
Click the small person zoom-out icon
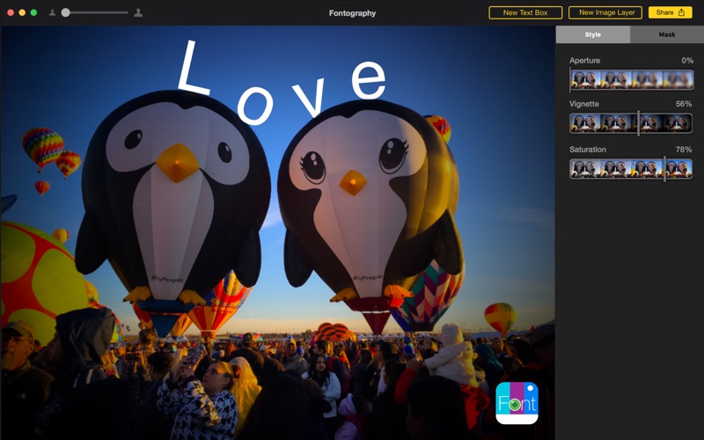coord(52,13)
